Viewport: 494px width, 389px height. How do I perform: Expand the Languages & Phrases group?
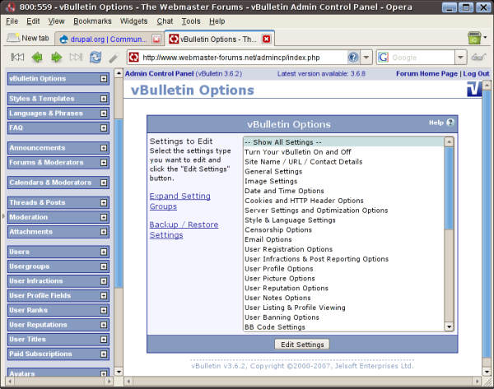point(104,113)
